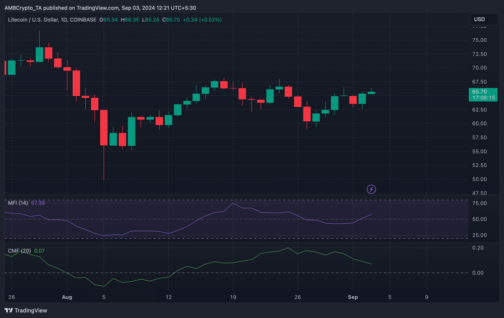Screen dimensions: 504x318
Task: Select the Litecoin / U.S. Dollar symbol title
Action: point(52,20)
